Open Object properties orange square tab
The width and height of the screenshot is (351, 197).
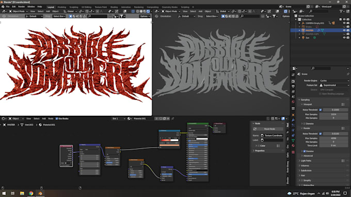(x=293, y=115)
